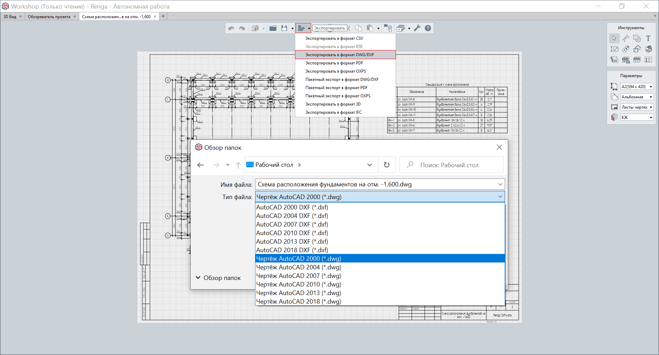Screen dimensions: 659x355
Task: Select the arrow pointer tool
Action: [x=614, y=38]
